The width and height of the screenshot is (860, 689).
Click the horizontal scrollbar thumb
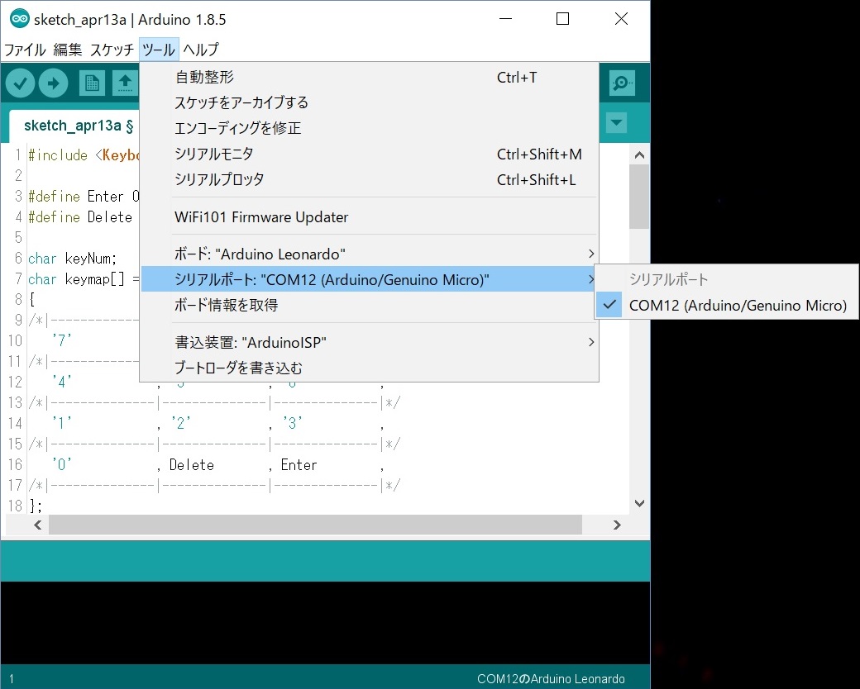pyautogui.click(x=315, y=525)
